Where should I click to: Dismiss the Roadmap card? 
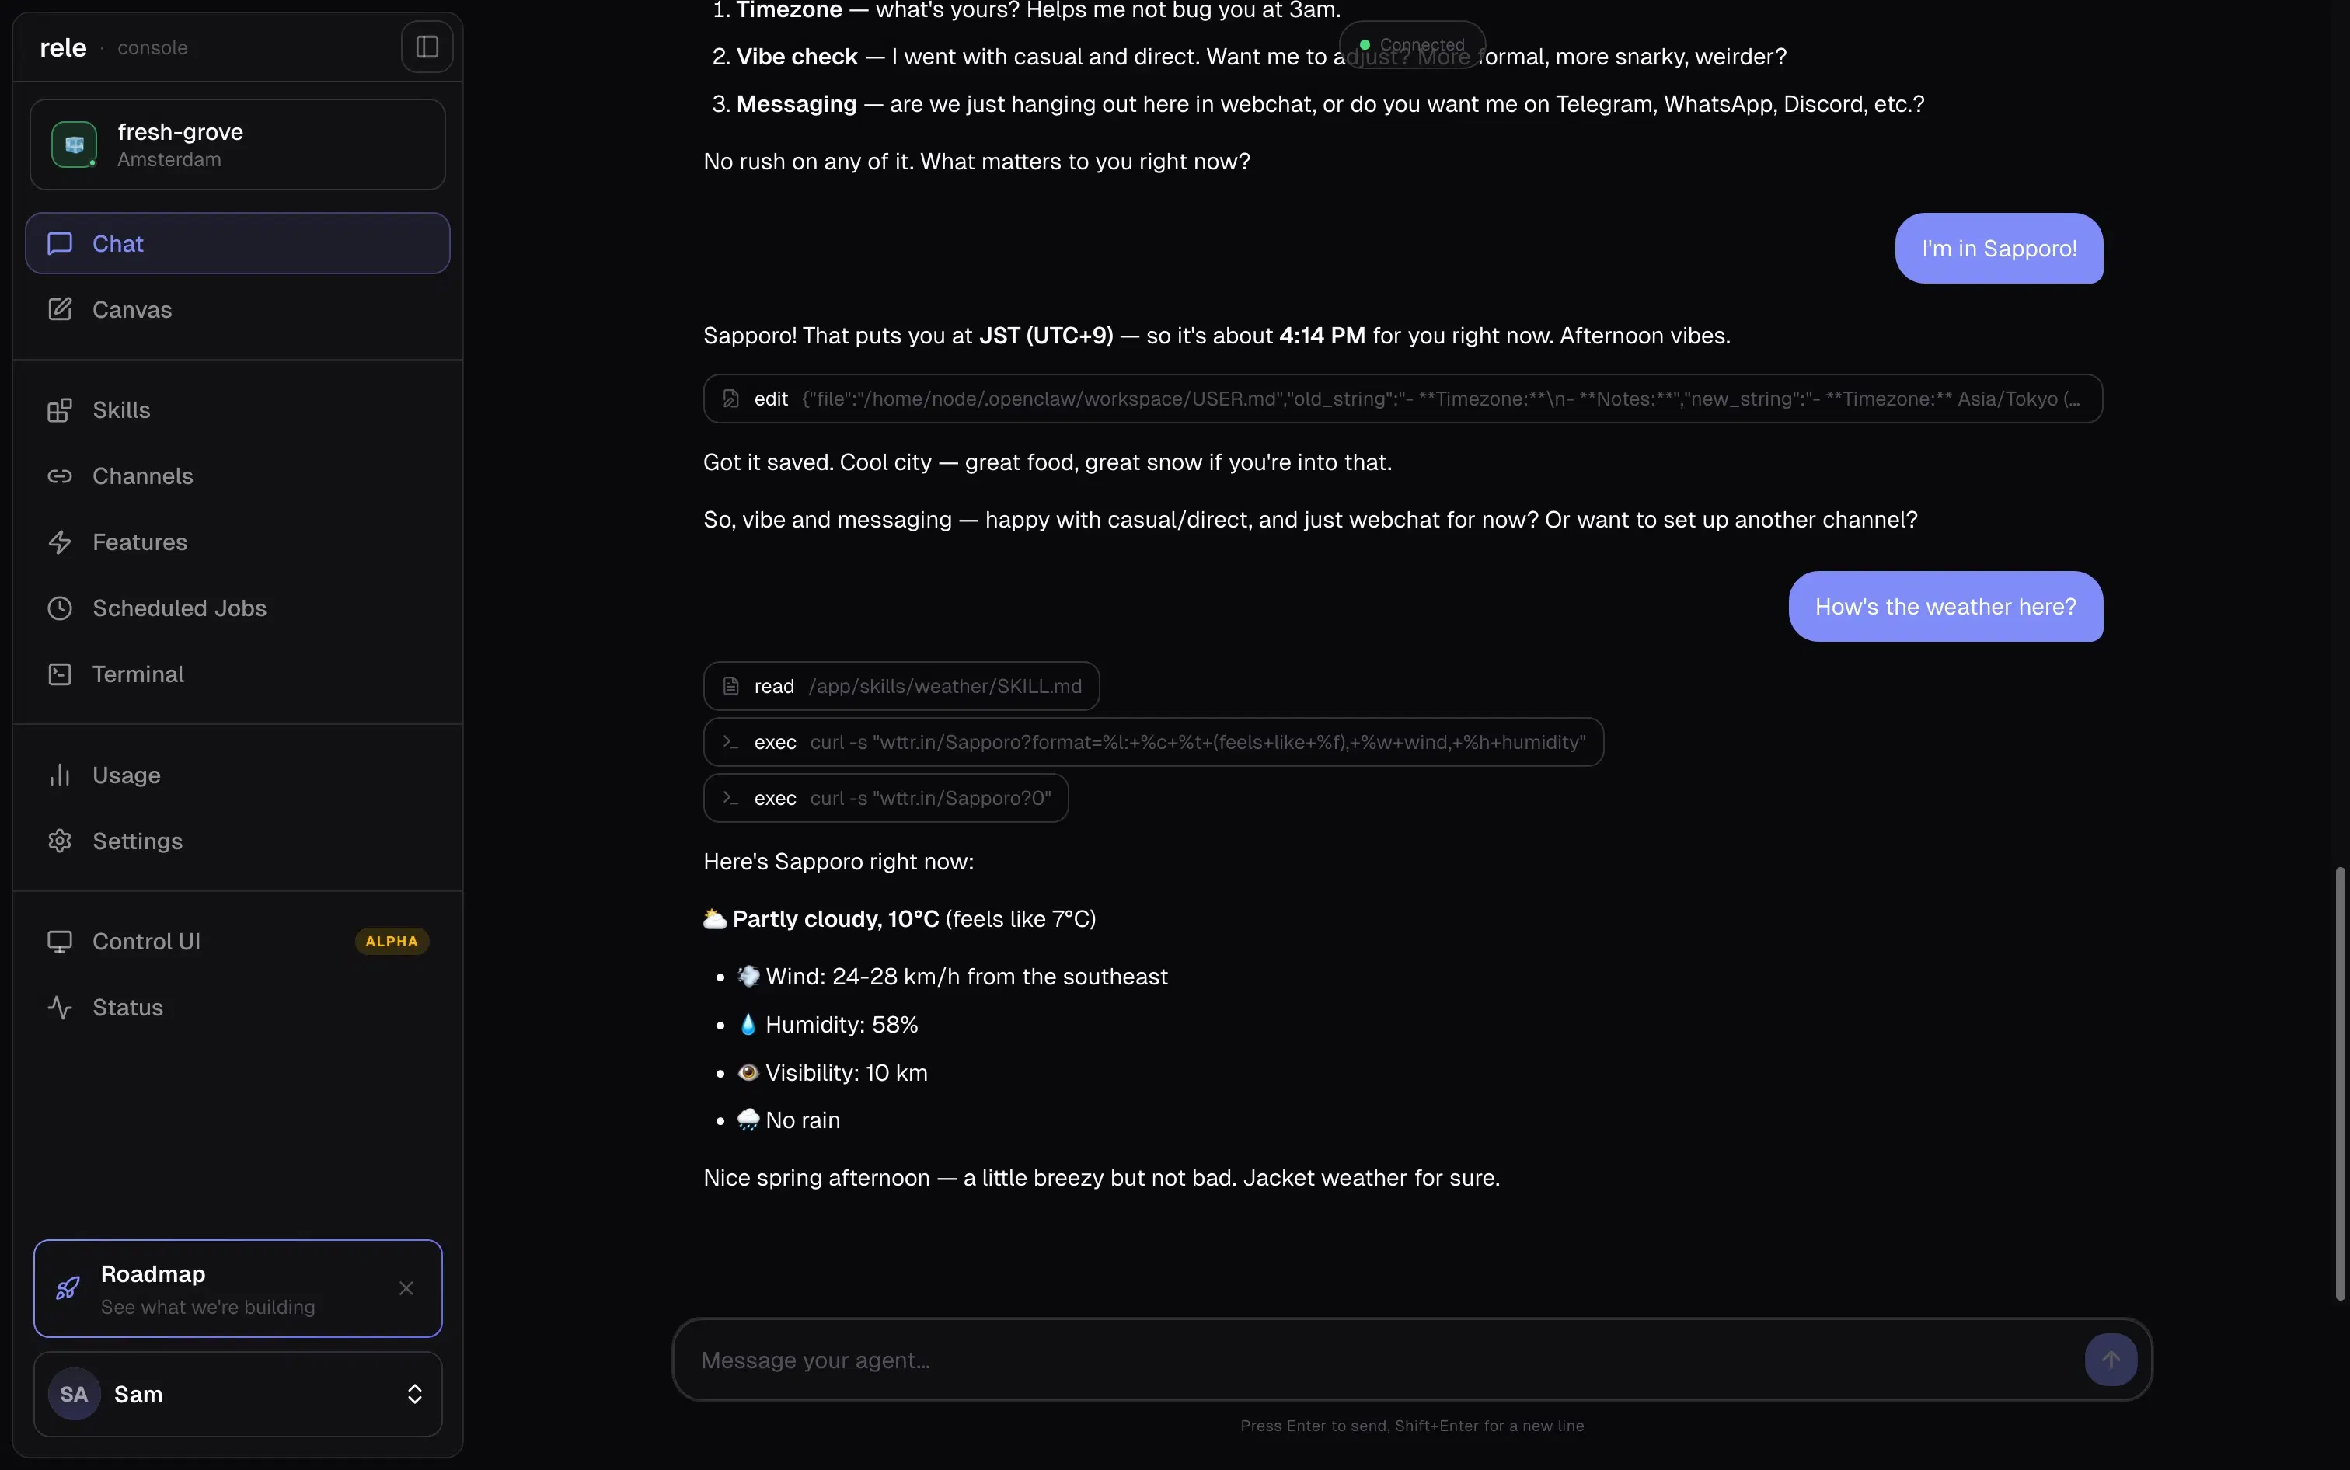click(406, 1288)
